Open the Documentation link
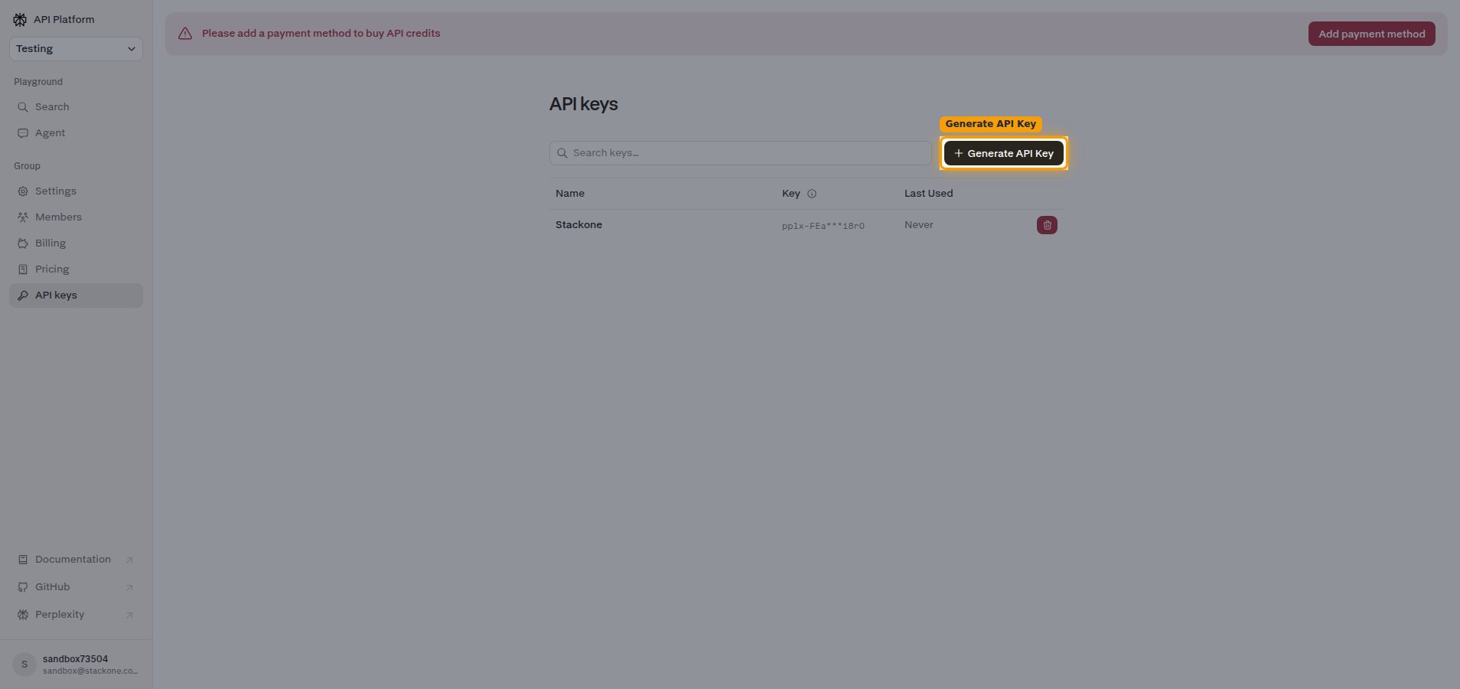1460x689 pixels. (76, 560)
